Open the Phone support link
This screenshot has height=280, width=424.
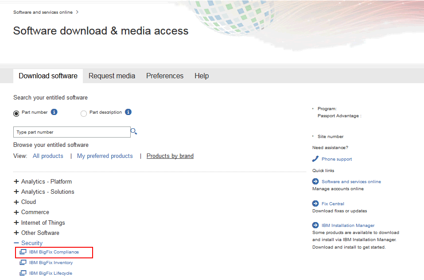337,159
